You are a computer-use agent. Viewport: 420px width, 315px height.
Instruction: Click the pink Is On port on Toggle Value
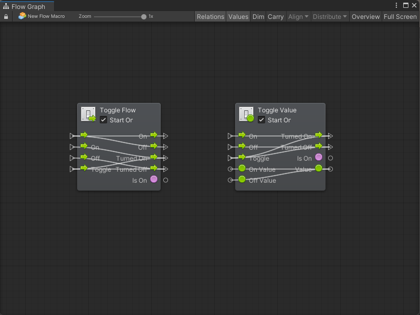tap(319, 157)
